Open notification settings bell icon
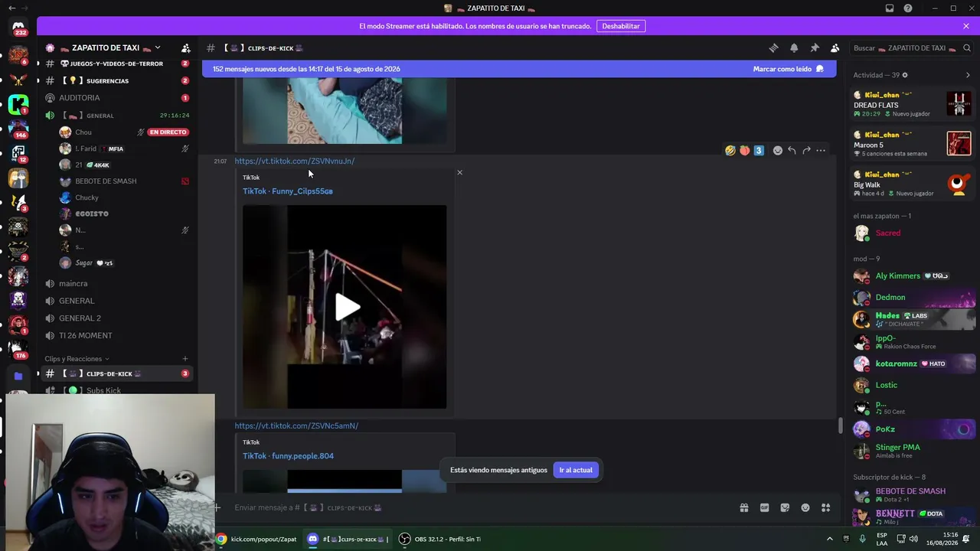980x551 pixels. point(794,48)
